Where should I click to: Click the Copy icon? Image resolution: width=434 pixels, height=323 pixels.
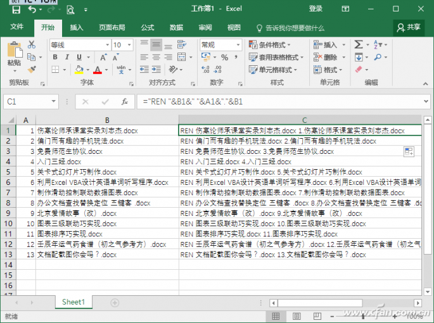pos(31,57)
